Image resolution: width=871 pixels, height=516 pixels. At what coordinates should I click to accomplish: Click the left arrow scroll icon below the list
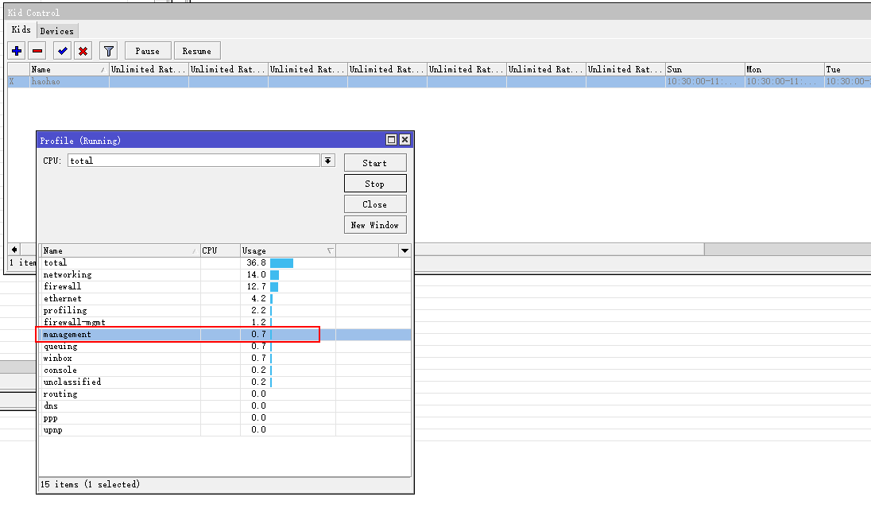tap(14, 249)
